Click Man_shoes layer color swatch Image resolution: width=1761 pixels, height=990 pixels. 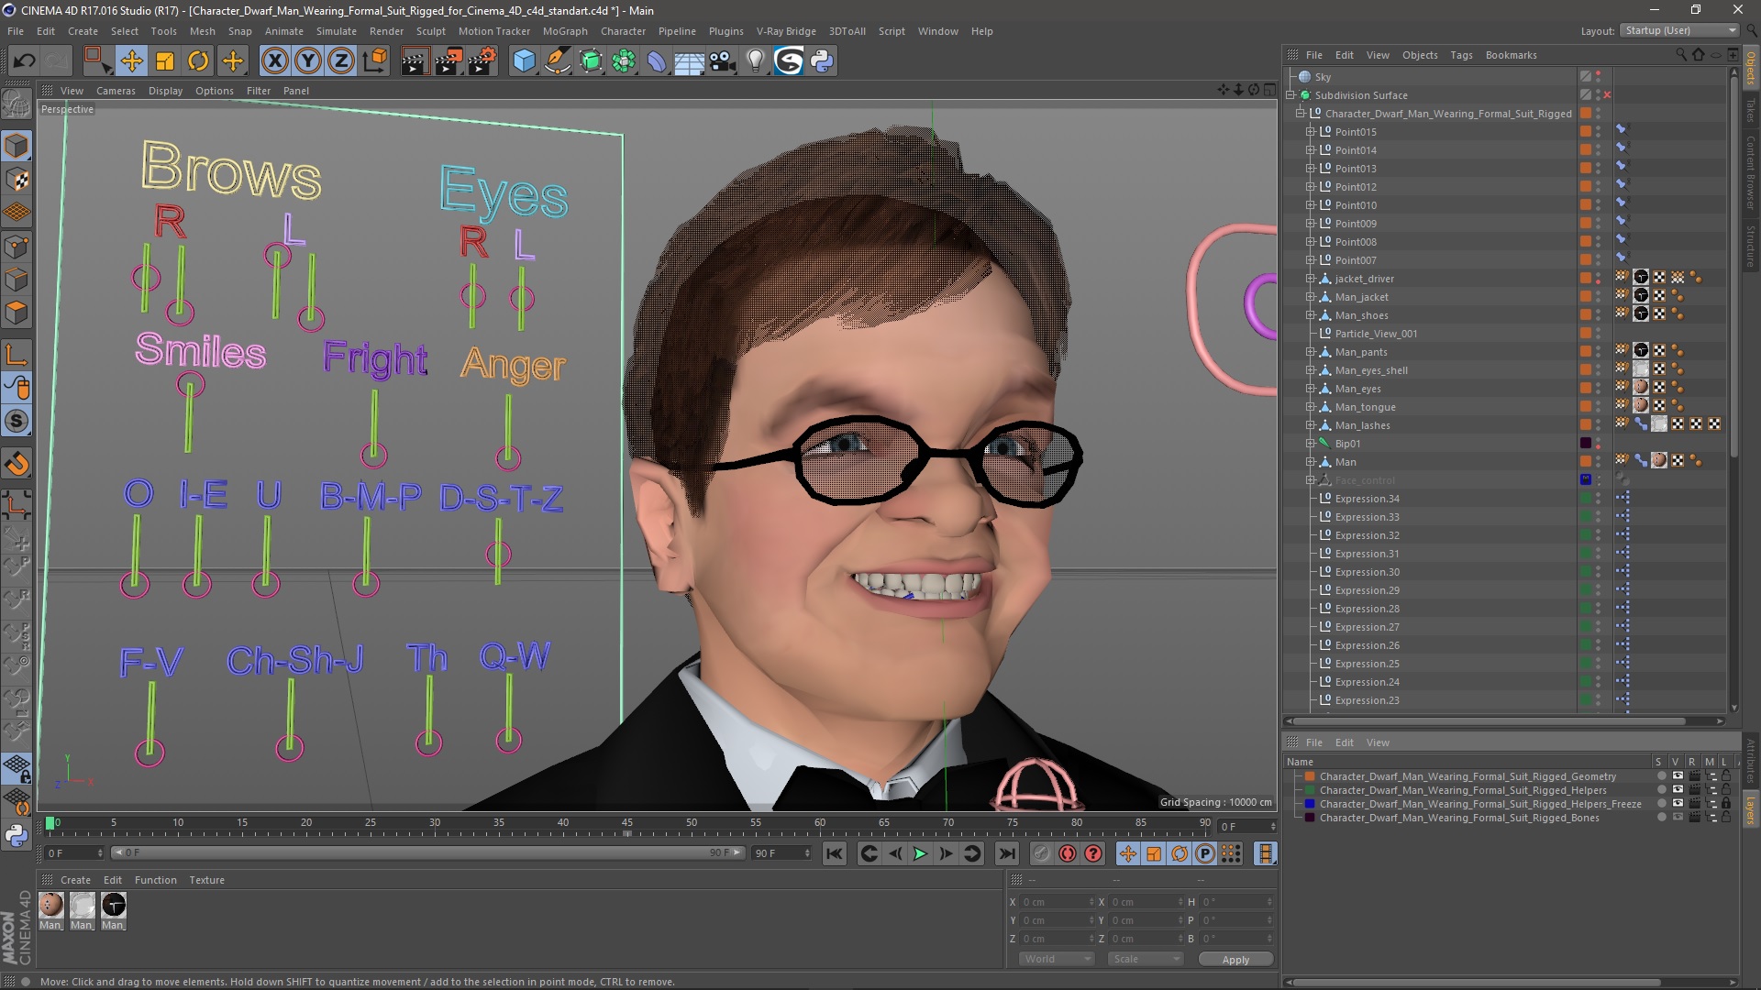click(x=1585, y=315)
